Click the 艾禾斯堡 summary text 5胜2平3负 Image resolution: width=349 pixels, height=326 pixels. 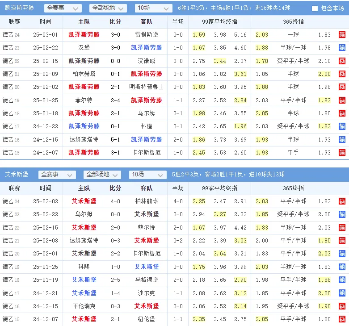pyautogui.click(x=185, y=174)
